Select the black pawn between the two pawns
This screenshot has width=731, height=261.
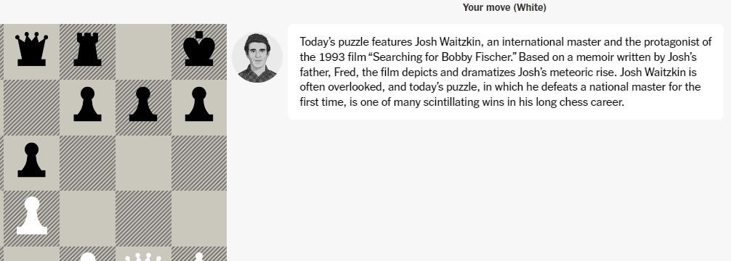[143, 104]
